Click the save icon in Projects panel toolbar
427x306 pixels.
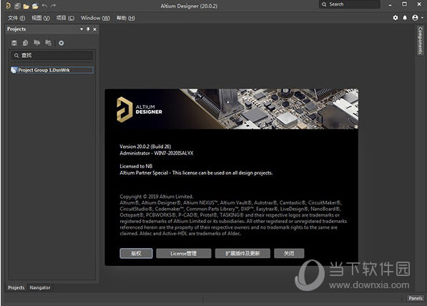point(14,43)
